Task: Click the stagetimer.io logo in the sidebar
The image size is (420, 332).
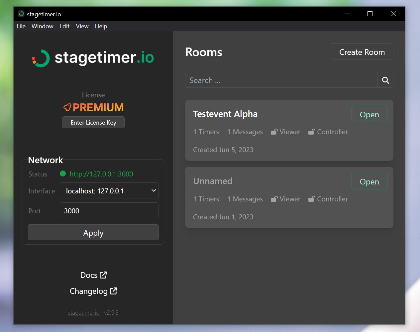Action: [x=93, y=58]
